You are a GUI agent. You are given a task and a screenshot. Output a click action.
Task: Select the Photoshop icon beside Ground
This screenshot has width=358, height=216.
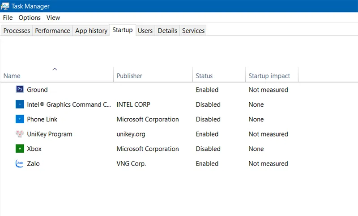(20, 89)
